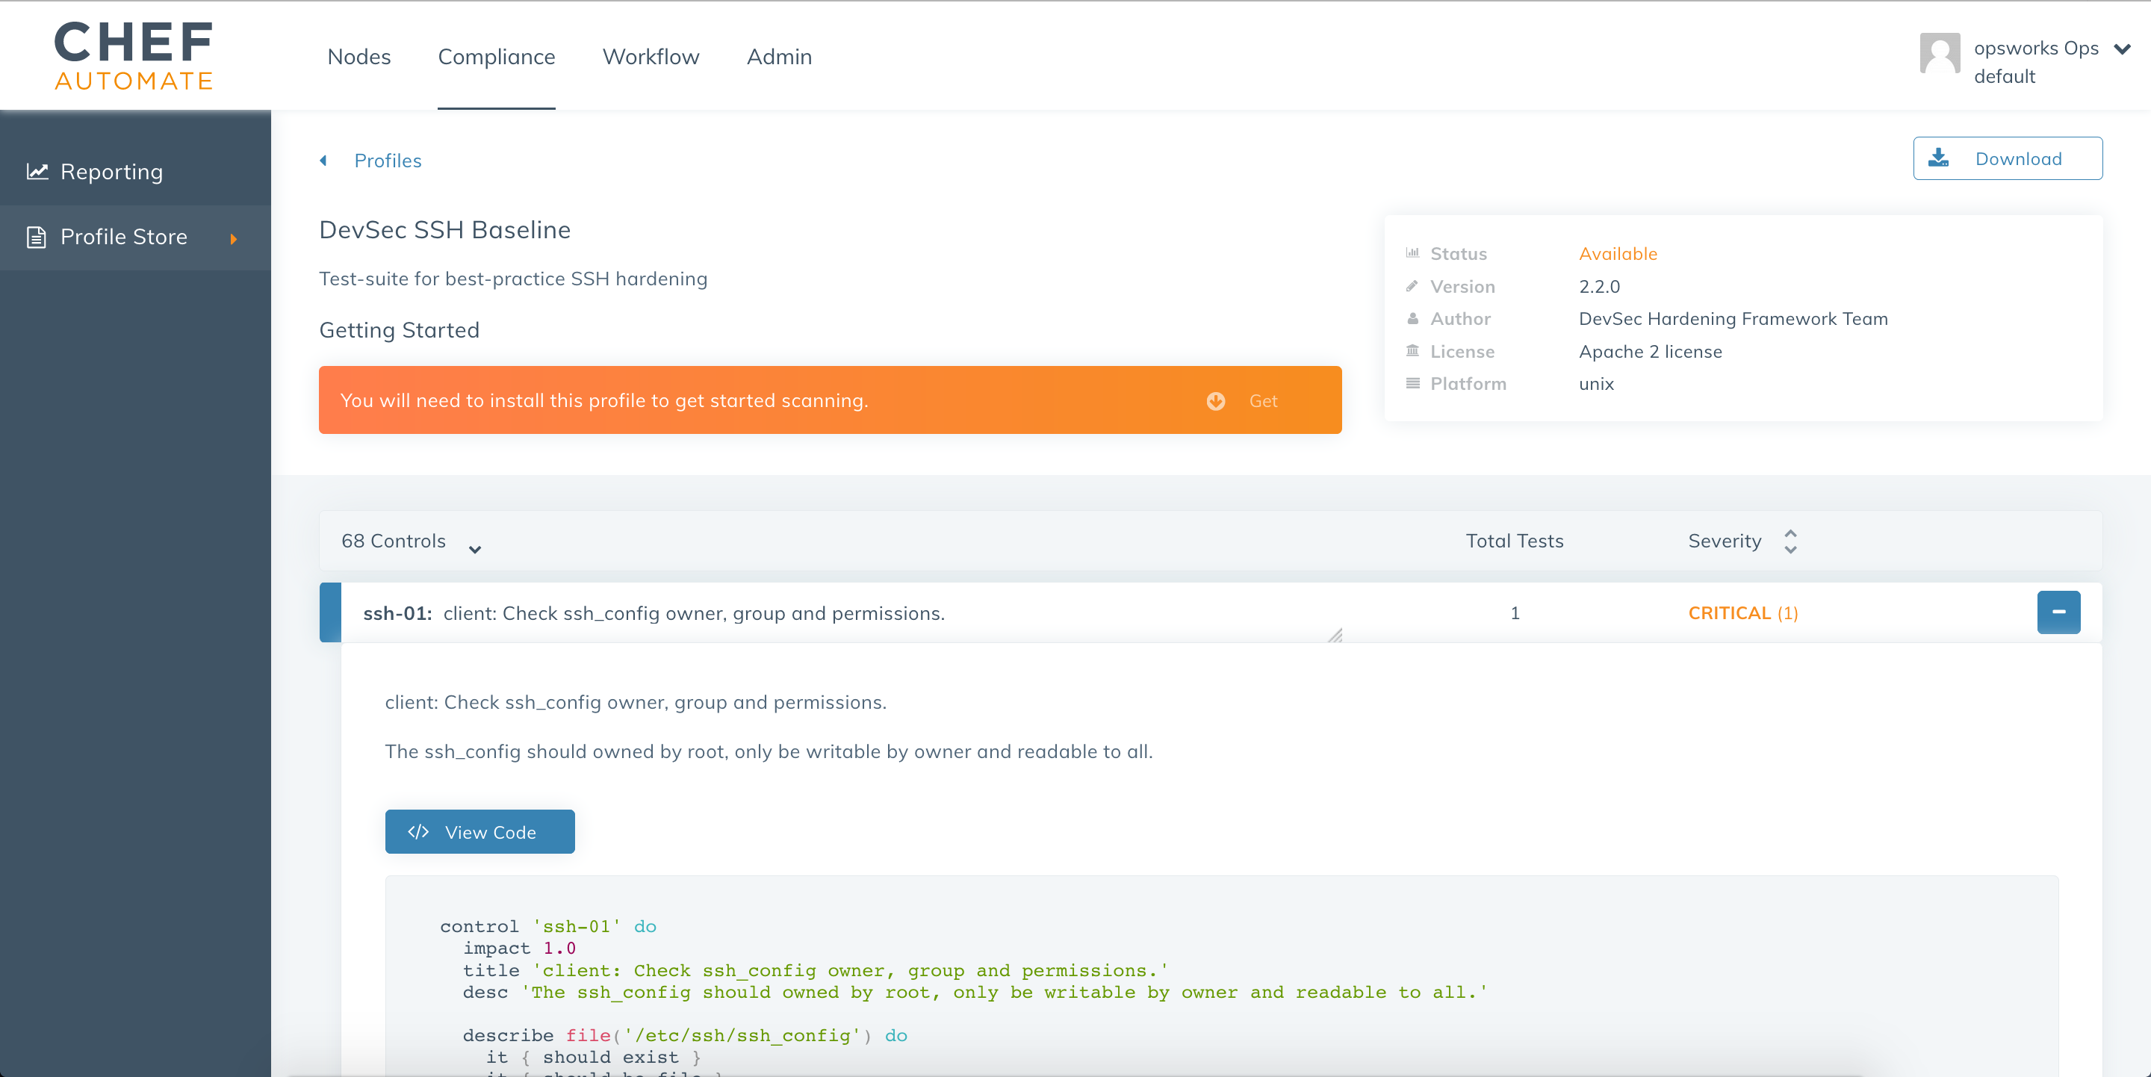
Task: Click the Chef Automate logo
Action: coord(134,55)
